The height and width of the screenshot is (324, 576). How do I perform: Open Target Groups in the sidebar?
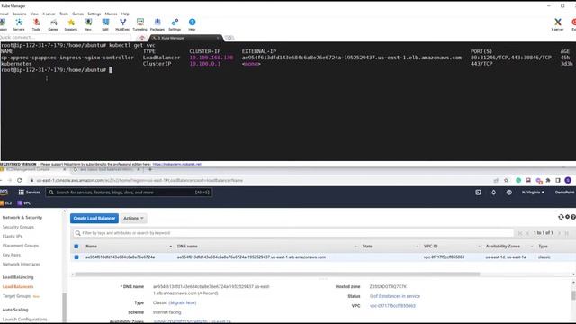tap(16, 296)
